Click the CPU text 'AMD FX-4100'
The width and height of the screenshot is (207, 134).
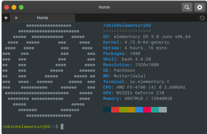tap(131, 87)
